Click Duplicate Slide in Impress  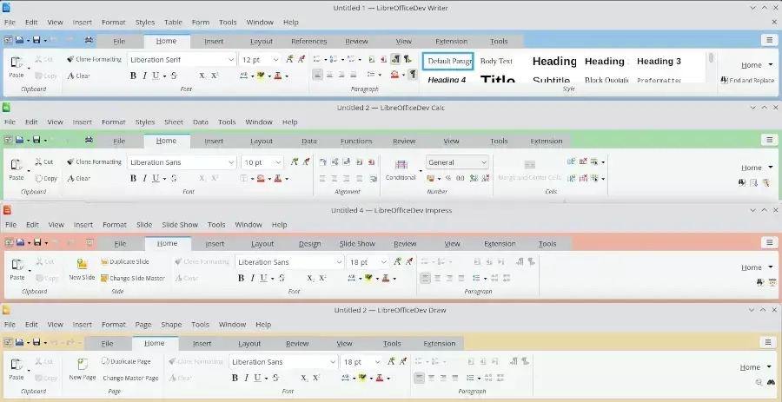pyautogui.click(x=124, y=261)
